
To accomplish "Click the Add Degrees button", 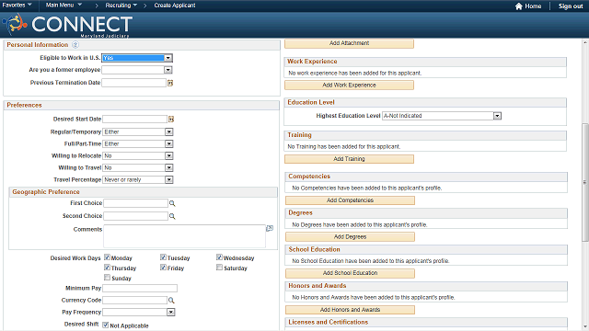I will point(350,237).
